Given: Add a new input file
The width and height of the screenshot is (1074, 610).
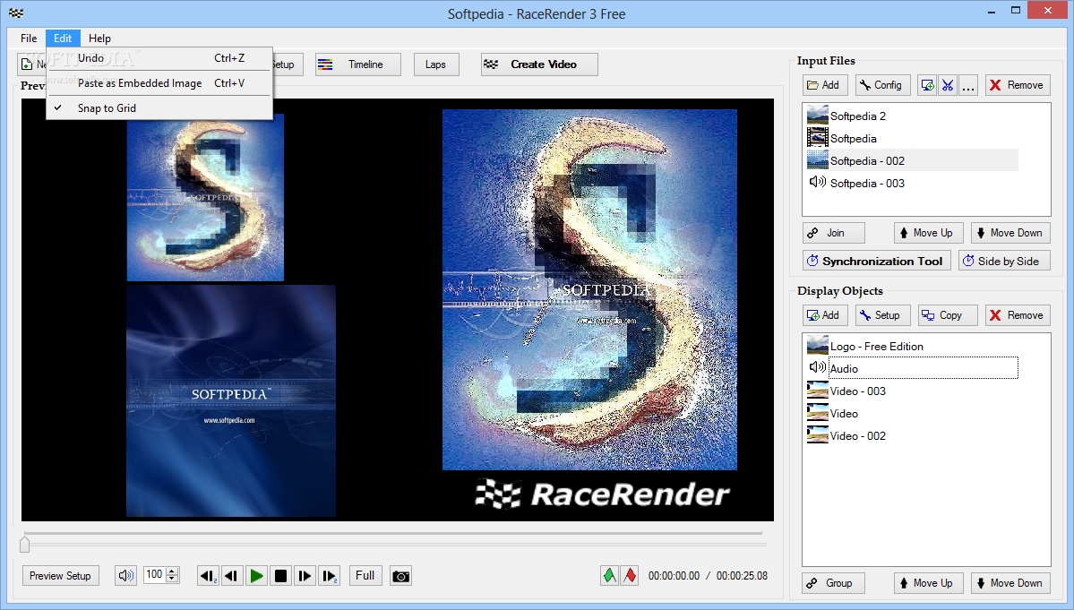Looking at the screenshot, I should coord(825,85).
